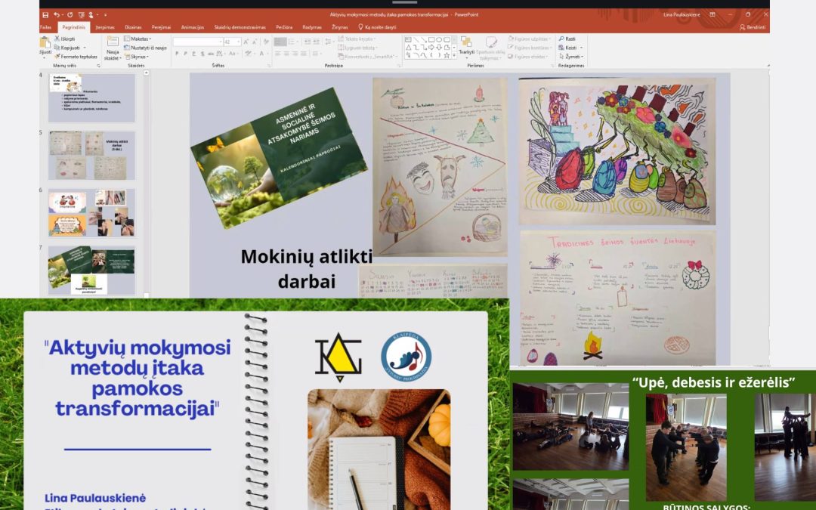Open the Žymėti select dropdown
Image resolution: width=816 pixels, height=510 pixels.
click(571, 56)
